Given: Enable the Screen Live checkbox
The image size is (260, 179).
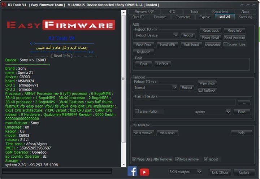Looking at the screenshot, I should pos(225,44).
